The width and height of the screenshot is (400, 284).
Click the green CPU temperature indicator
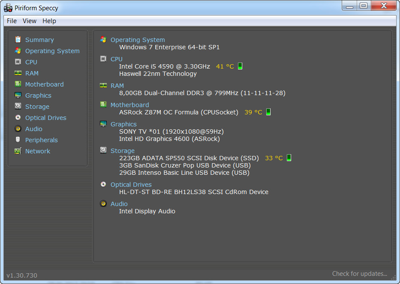pyautogui.click(x=240, y=66)
